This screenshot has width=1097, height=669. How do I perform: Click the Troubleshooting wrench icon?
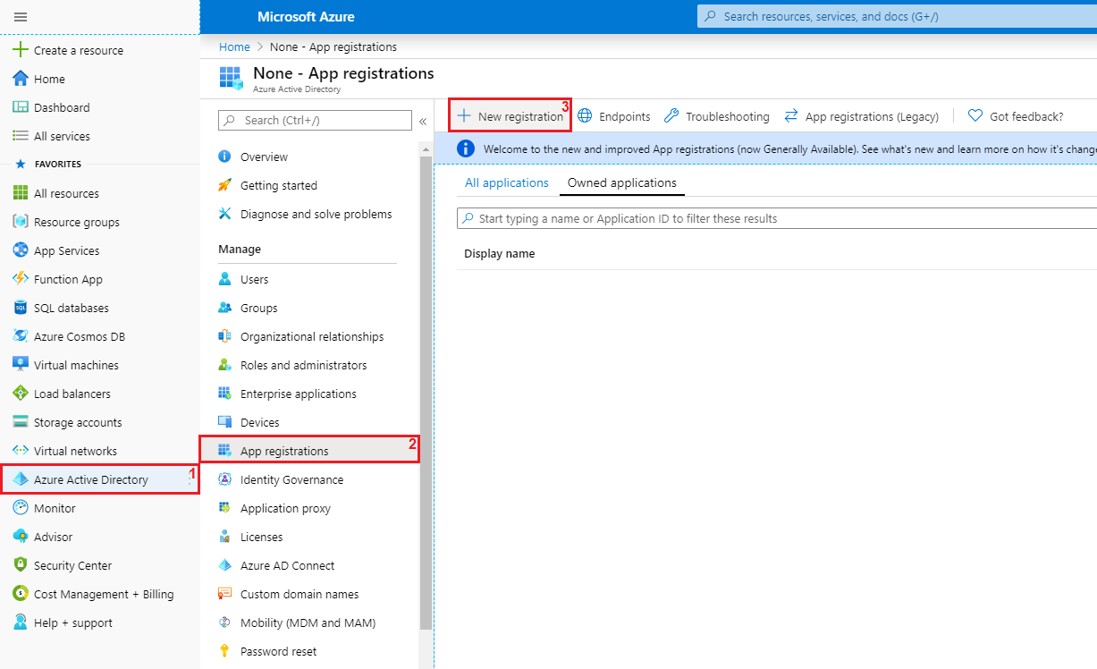671,116
